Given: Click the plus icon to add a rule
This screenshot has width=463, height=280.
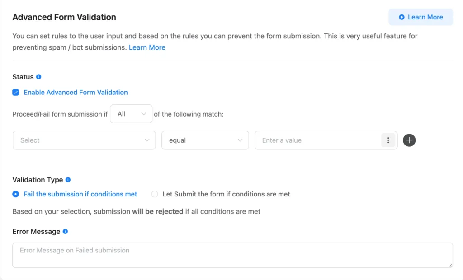Looking at the screenshot, I should [x=409, y=140].
